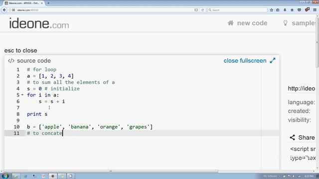Open the Firefox hamburger menu
Image resolution: width=319 pixels, height=179 pixels.
coord(315,10)
